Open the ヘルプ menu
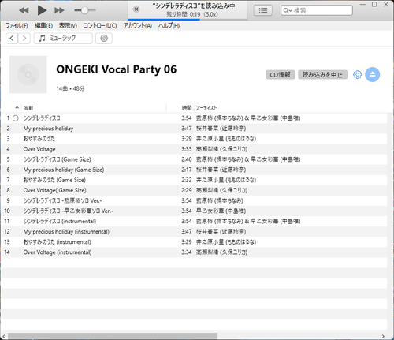This screenshot has height=340, width=394. coord(169,26)
